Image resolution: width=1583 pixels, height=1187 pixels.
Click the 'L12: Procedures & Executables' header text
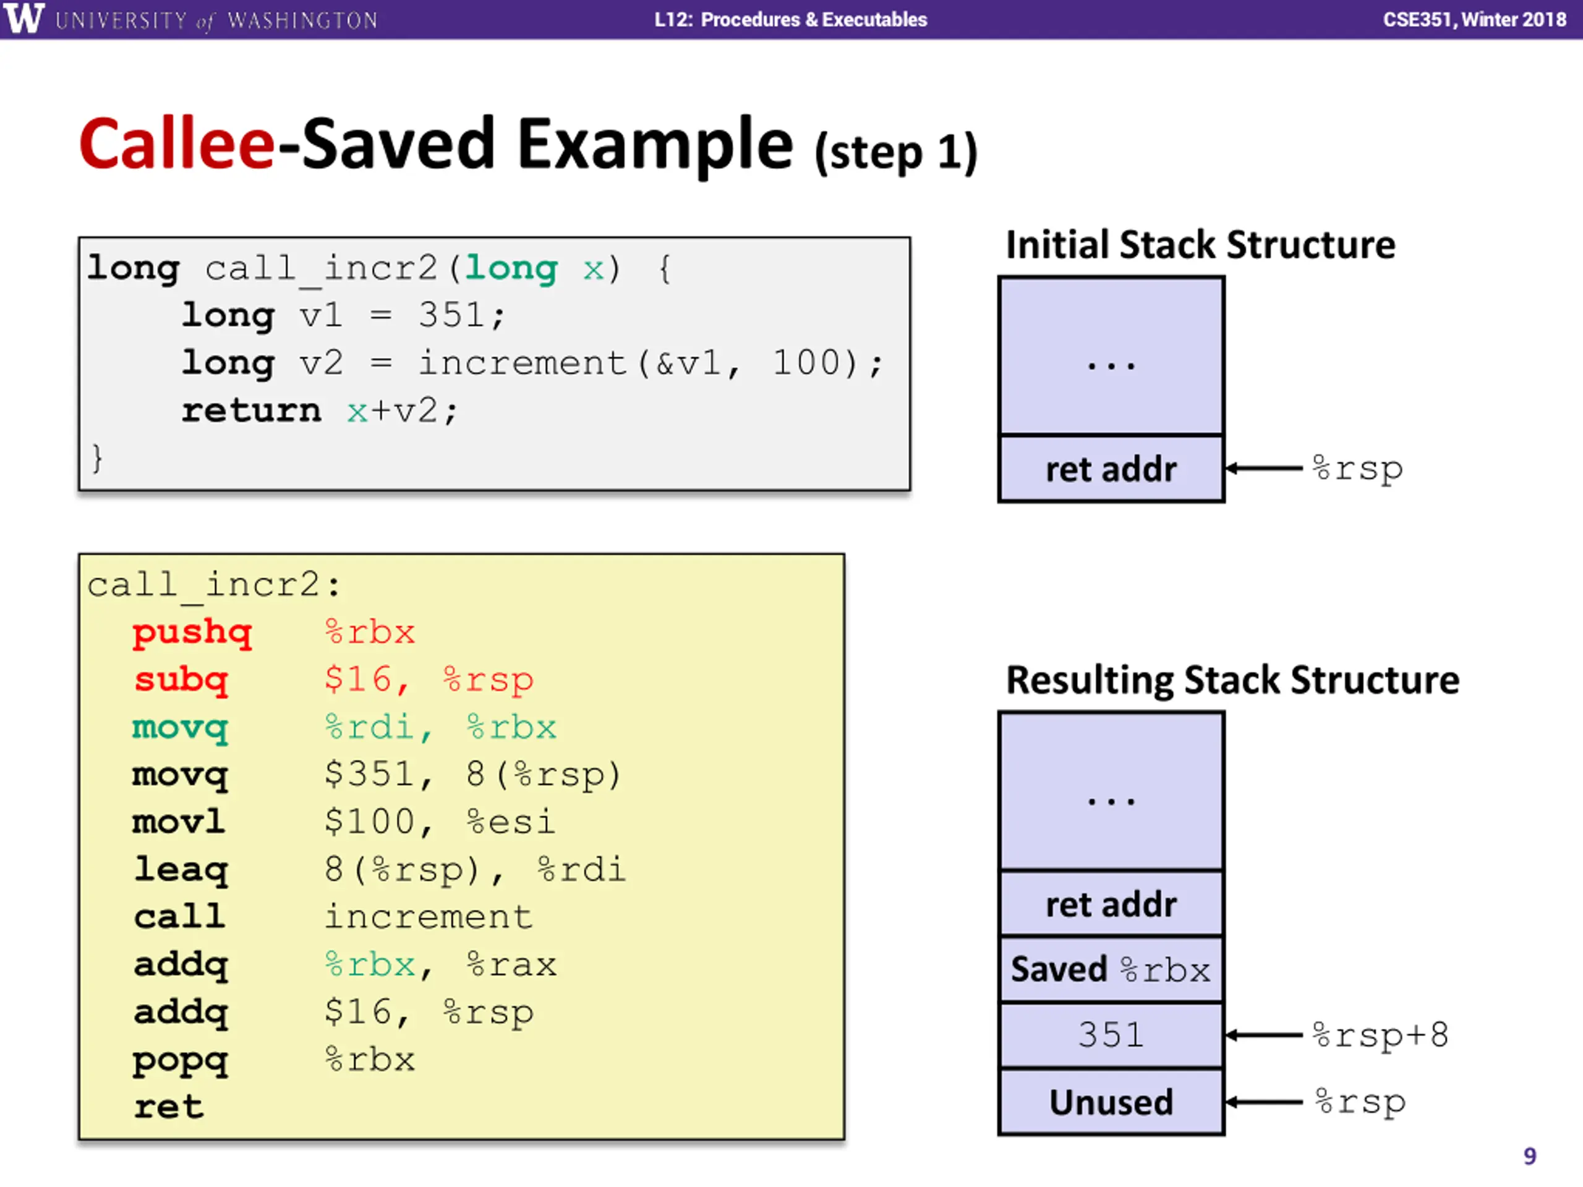click(x=791, y=19)
